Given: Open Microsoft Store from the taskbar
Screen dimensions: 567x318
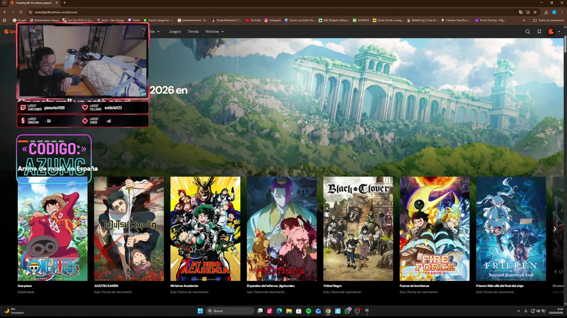Looking at the screenshot, I should coord(299,311).
